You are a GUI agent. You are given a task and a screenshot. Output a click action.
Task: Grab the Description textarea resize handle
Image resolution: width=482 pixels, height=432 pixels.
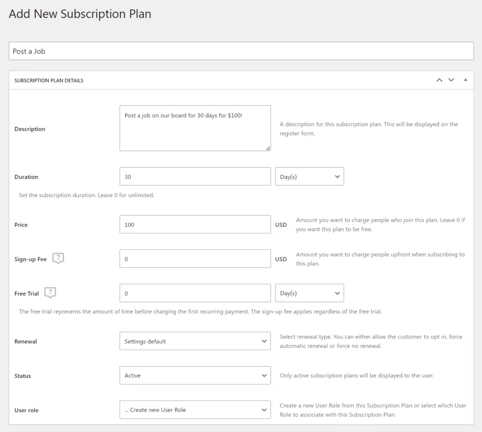[268, 148]
